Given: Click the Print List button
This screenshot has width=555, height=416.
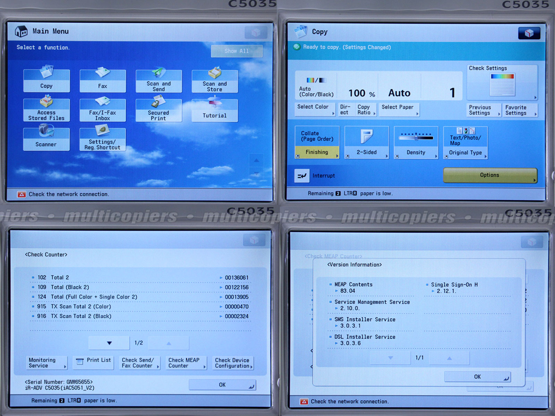Looking at the screenshot, I should click(94, 361).
